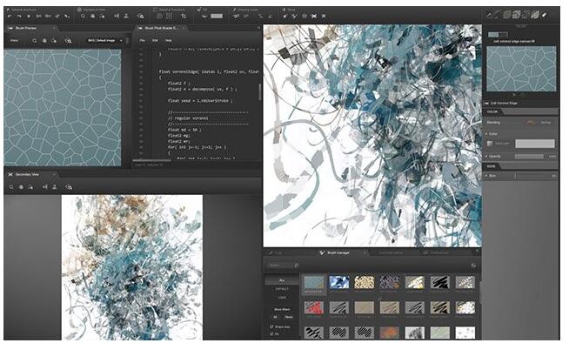The height and width of the screenshot is (343, 569).
Task: Click the "// regular voronoi" code comment line
Action: 188,118
